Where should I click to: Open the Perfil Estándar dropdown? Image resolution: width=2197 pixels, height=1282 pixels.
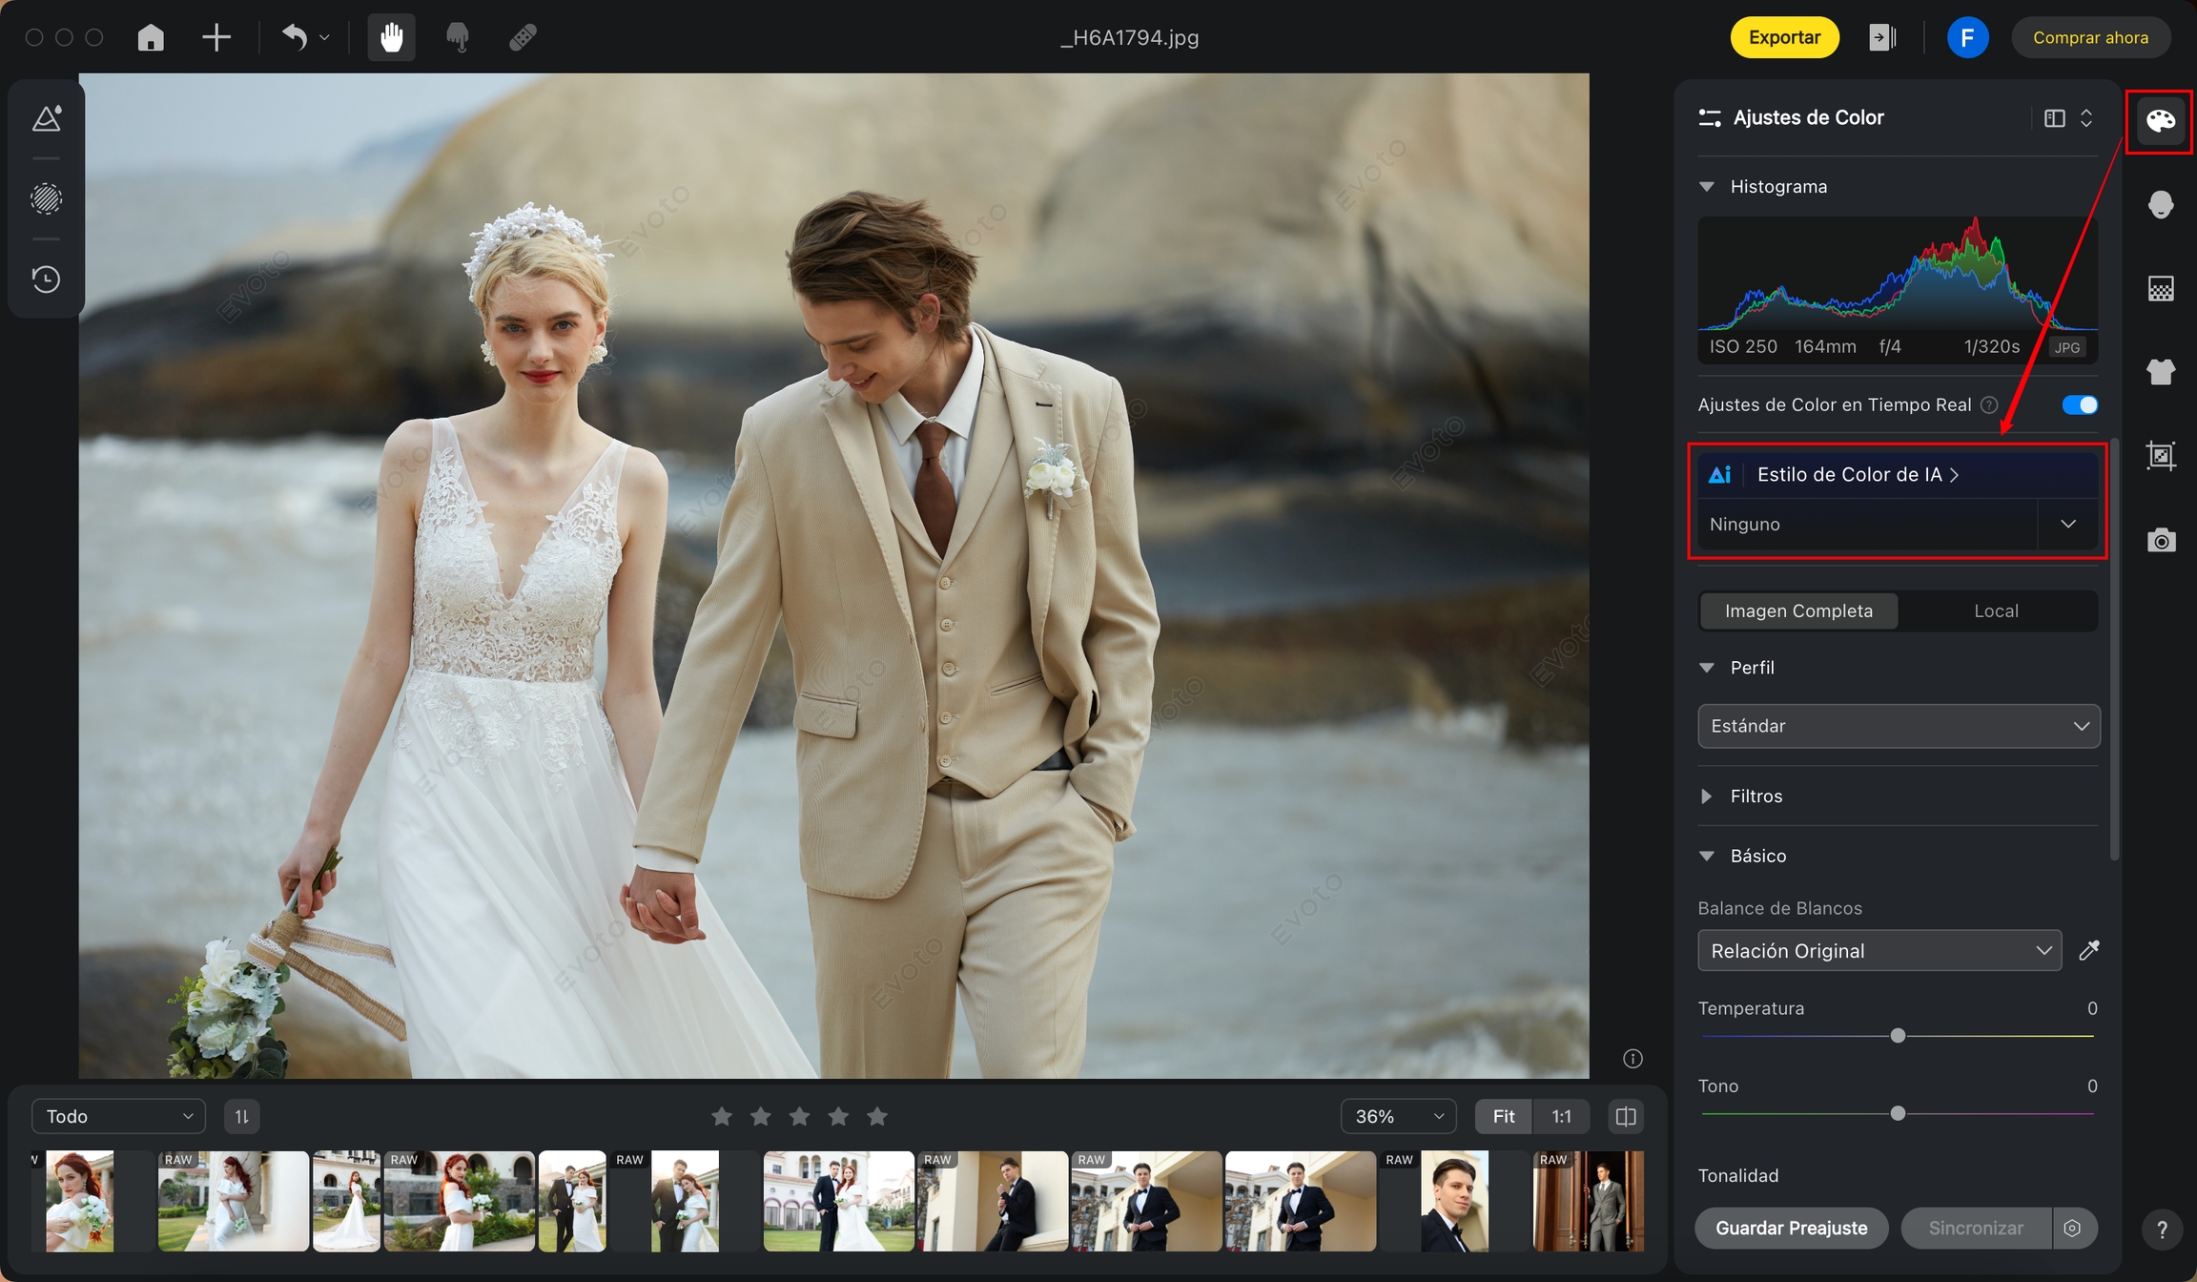coord(1898,726)
